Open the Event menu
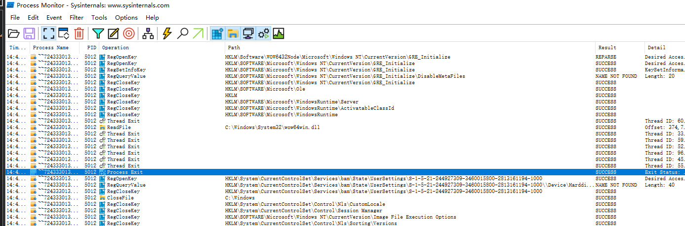Viewport: 685px width, 226px height. 54,18
